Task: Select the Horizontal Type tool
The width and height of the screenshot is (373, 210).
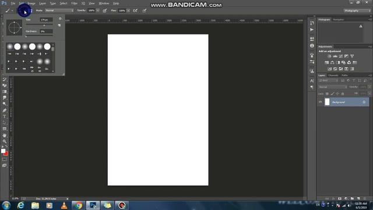Action: 4,117
